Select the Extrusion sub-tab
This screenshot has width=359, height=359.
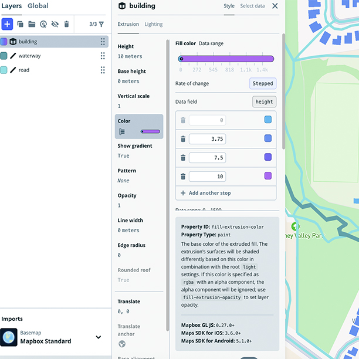pyautogui.click(x=128, y=24)
